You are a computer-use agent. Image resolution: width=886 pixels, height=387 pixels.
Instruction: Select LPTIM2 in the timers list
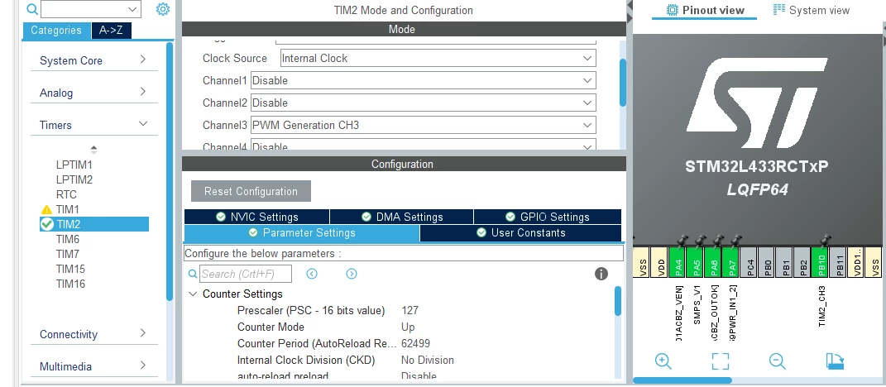click(74, 179)
